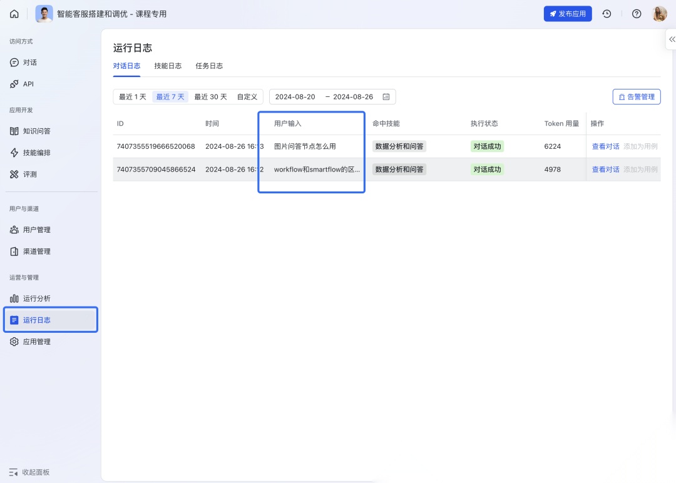Click the 命中技能 column header
The height and width of the screenshot is (483, 676).
pos(386,124)
